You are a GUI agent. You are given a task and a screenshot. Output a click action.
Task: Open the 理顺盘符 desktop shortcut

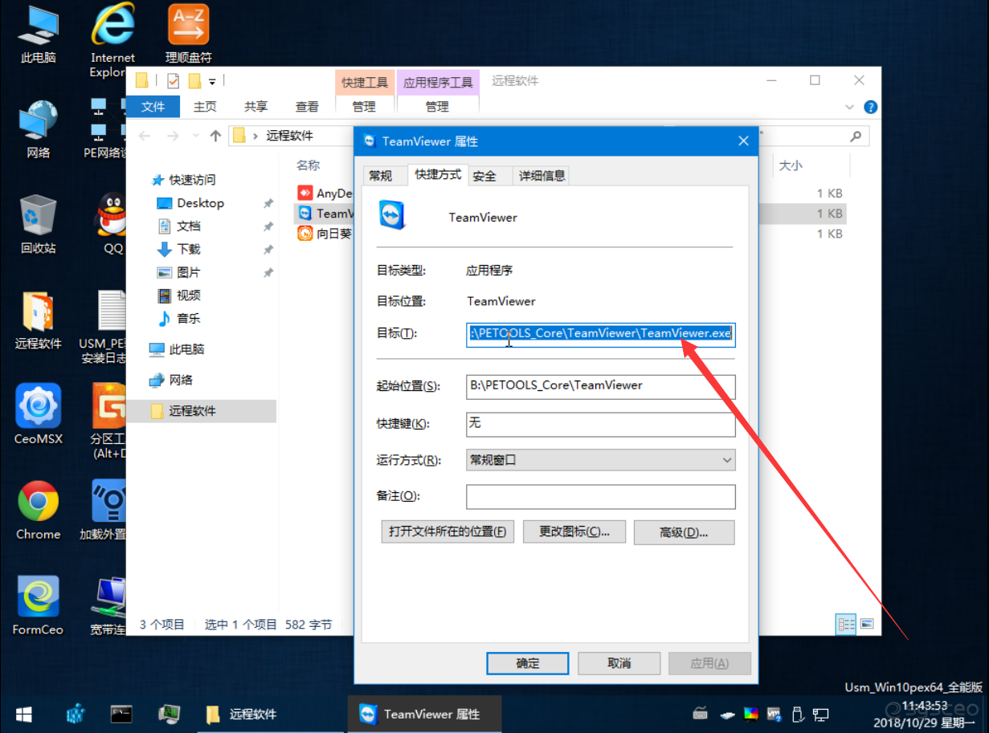(x=188, y=35)
